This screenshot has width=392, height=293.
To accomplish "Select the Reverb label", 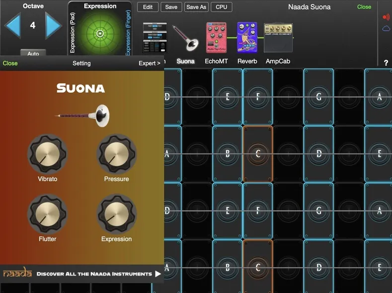I will pyautogui.click(x=247, y=61).
